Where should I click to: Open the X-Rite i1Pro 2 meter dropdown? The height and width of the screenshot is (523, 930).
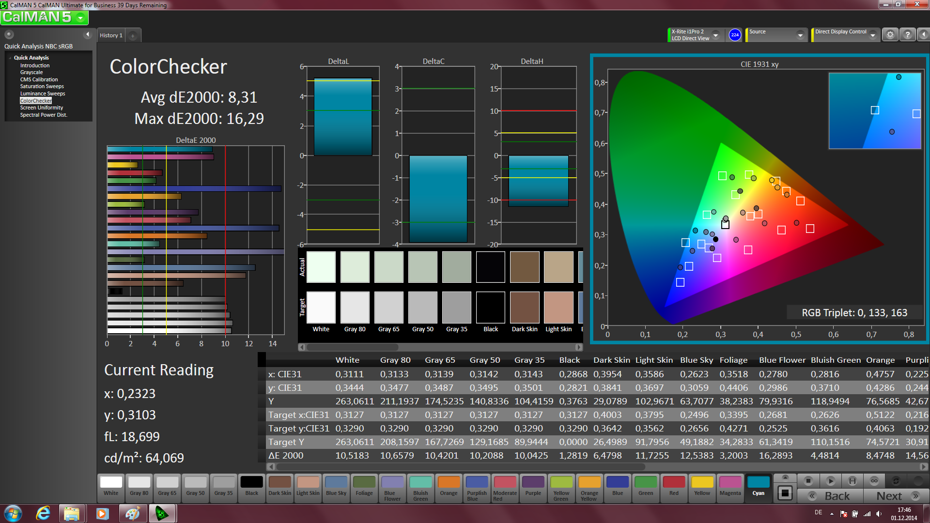pos(716,35)
